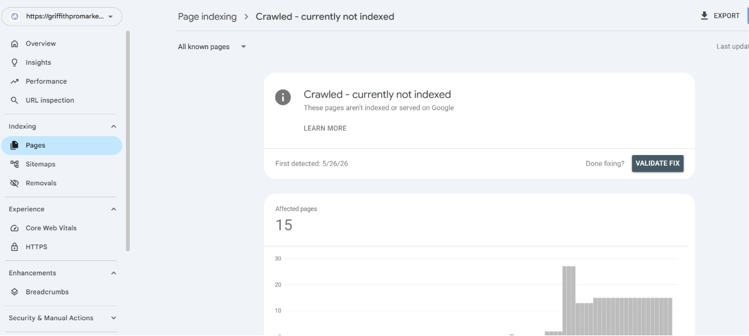Click the Affected pages count 15
Image resolution: width=749 pixels, height=336 pixels.
(283, 225)
